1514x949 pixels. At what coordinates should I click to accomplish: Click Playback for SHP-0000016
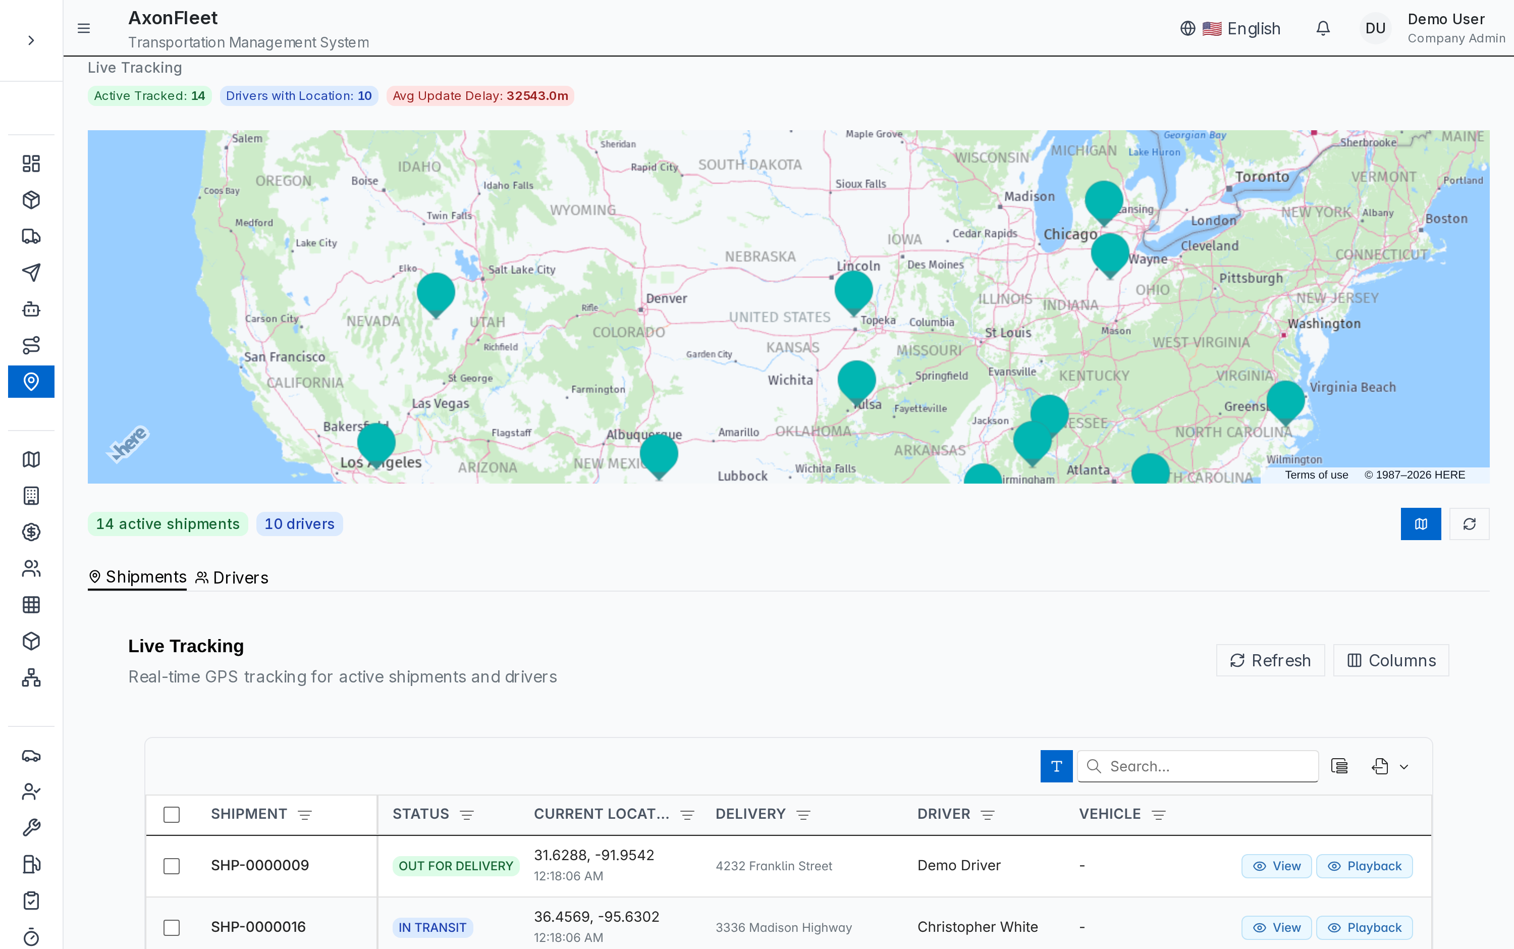1364,928
